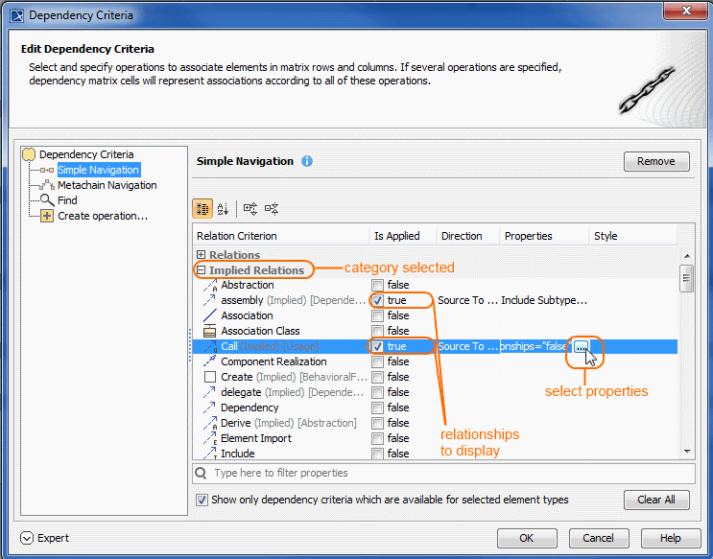The image size is (713, 559).
Task: Click the scroll down arrow of table
Action: [687, 452]
